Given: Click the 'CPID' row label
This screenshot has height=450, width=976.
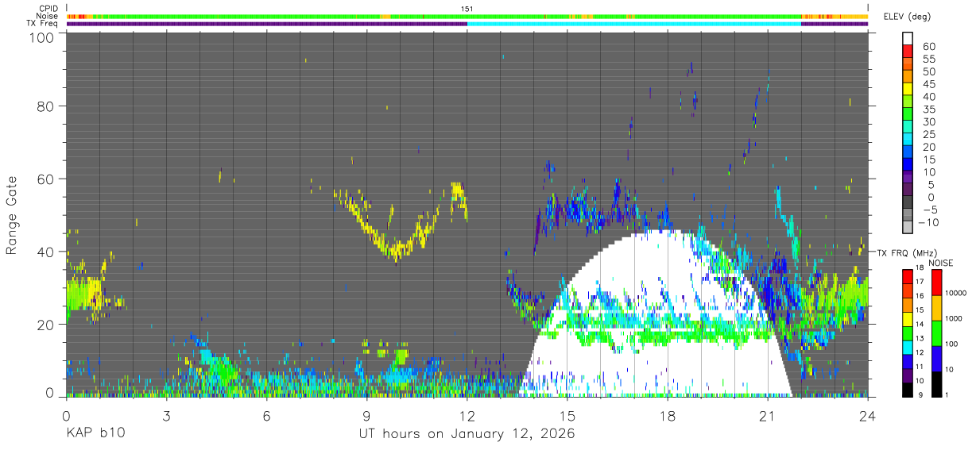Looking at the screenshot, I should [49, 9].
